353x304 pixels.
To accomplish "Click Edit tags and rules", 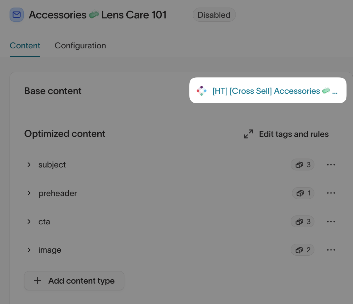I will click(294, 134).
